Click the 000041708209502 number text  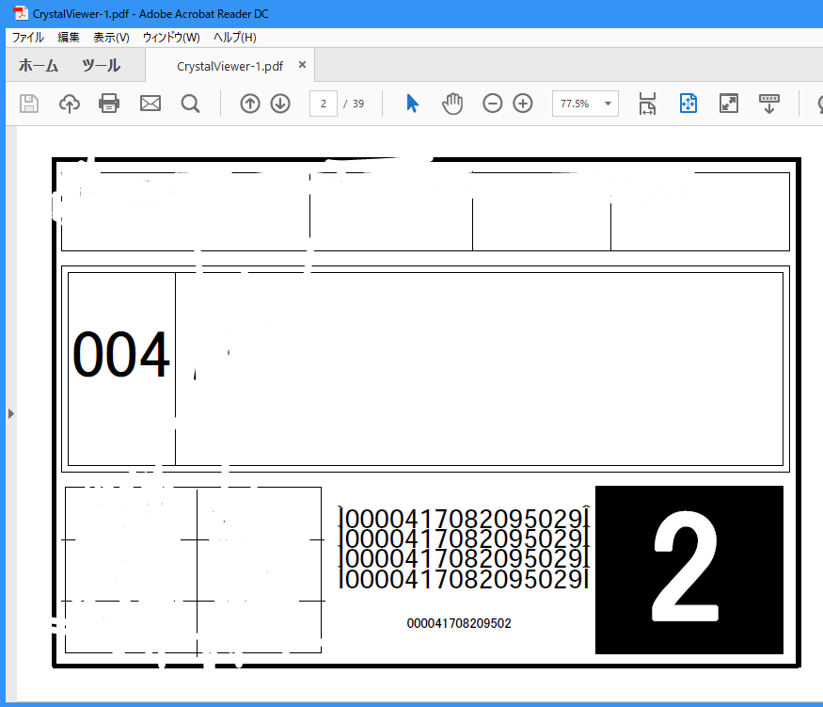click(x=459, y=623)
